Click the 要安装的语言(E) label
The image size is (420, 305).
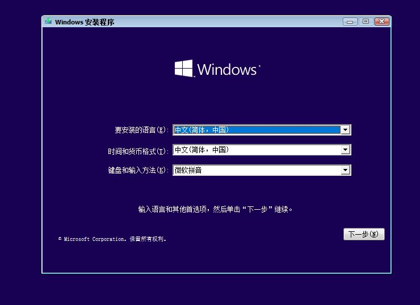141,130
